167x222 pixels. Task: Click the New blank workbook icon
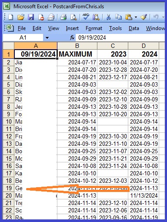[x=10, y=17]
